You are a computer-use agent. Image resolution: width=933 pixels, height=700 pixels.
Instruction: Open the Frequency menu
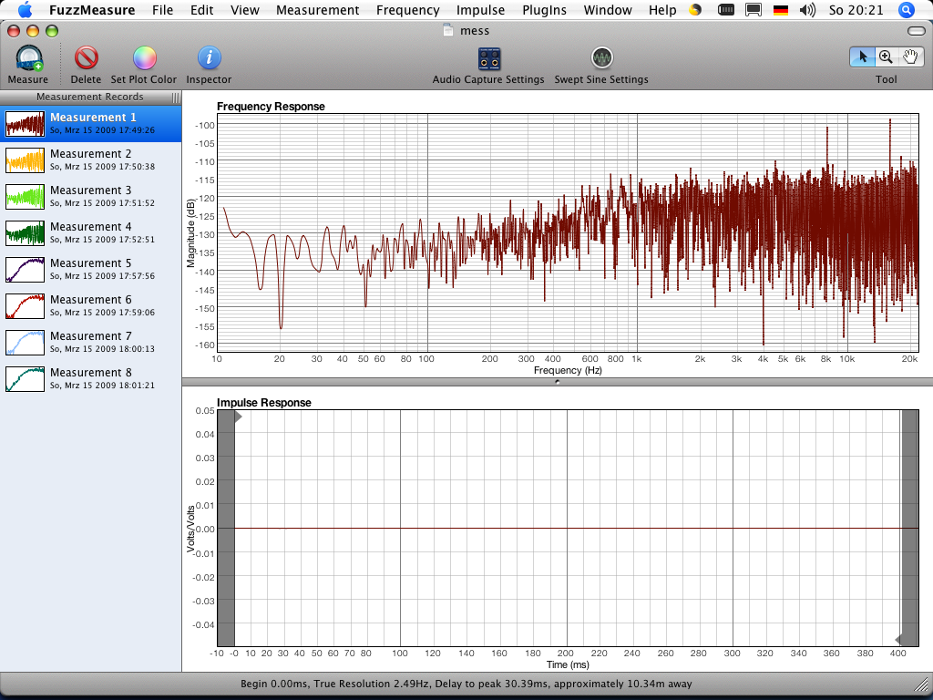408,10
